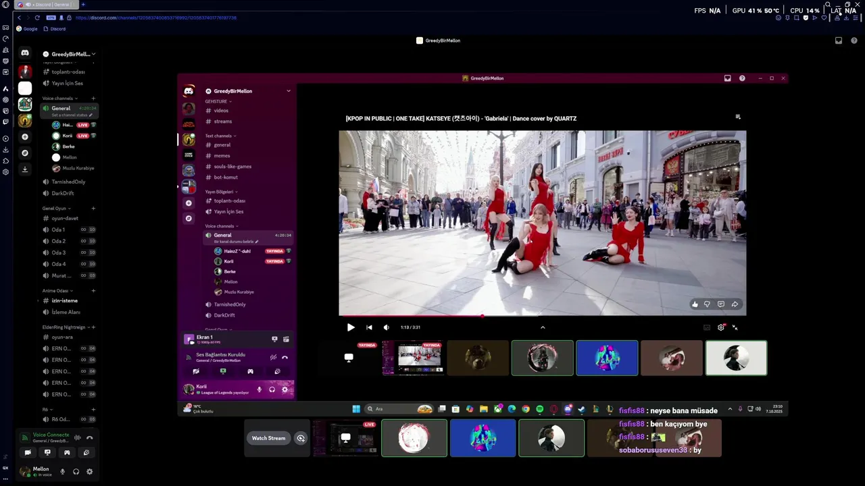Image resolution: width=865 pixels, height=486 pixels.
Task: Select blue colorful avatar tile in bottom row
Action: point(483,438)
